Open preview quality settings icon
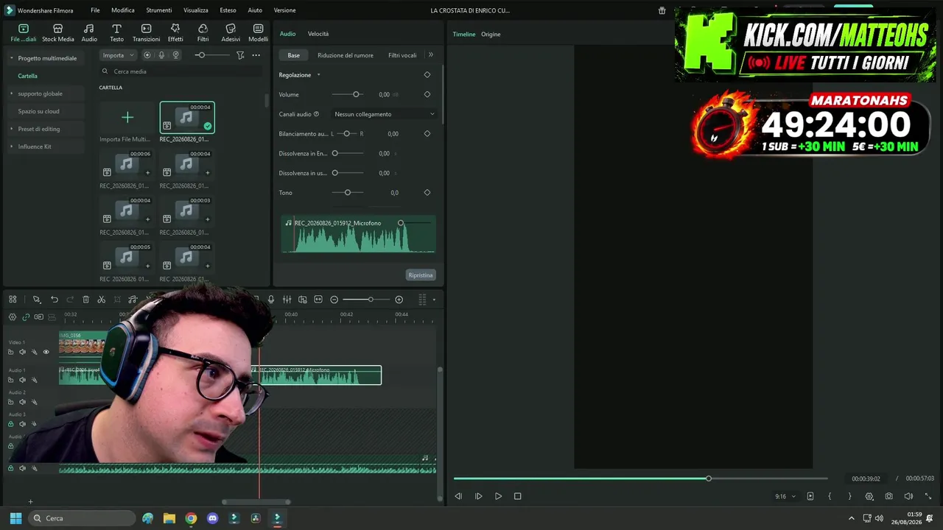Screen dimensions: 943x530 tap(869, 496)
